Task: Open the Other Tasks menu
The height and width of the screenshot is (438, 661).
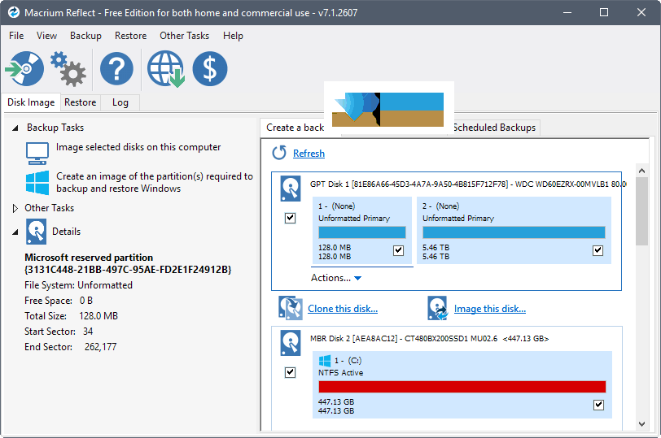Action: click(x=184, y=36)
